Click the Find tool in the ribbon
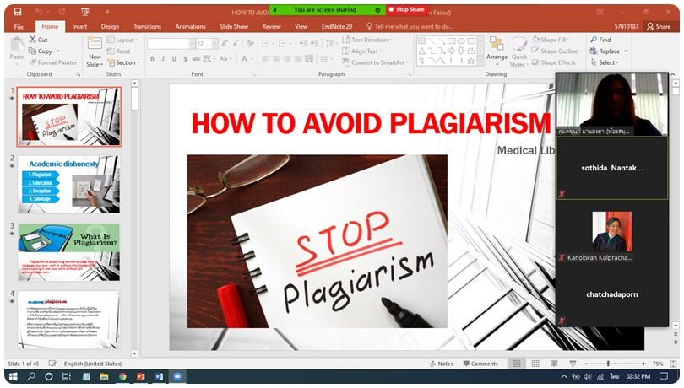The width and height of the screenshot is (684, 388). pyautogui.click(x=600, y=40)
